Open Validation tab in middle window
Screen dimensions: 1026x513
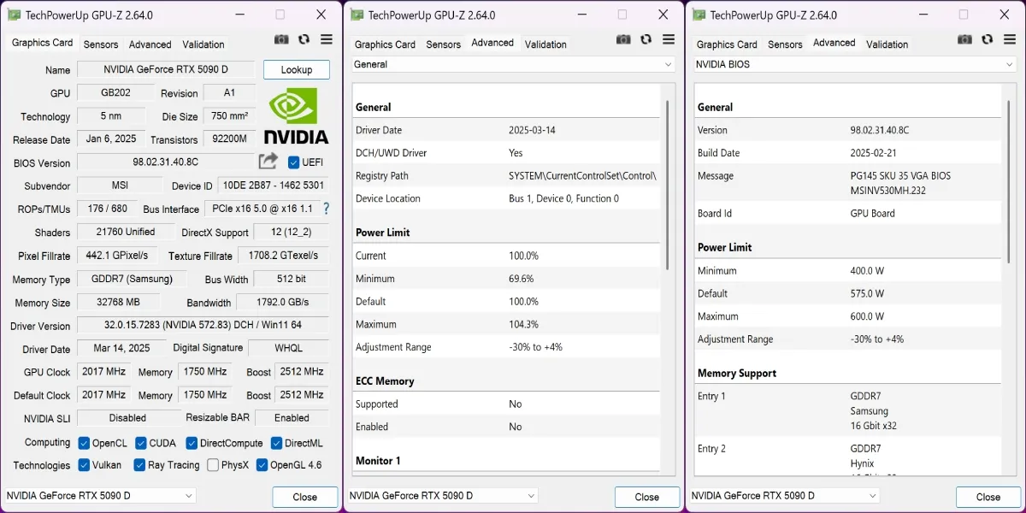click(x=545, y=44)
